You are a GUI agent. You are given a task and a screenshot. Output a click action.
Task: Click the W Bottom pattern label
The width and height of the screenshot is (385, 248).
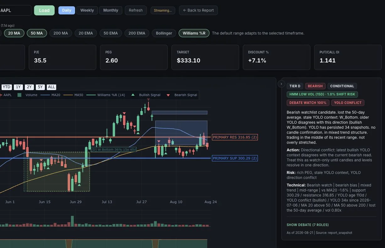tap(114, 149)
